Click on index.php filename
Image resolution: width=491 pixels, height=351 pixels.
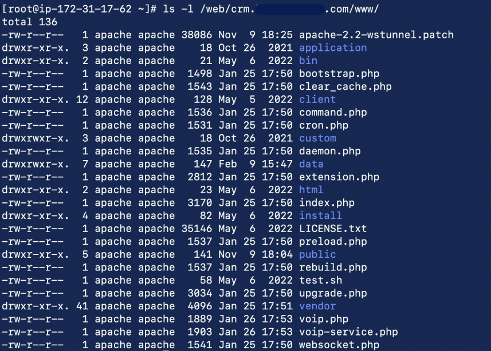pyautogui.click(x=327, y=203)
